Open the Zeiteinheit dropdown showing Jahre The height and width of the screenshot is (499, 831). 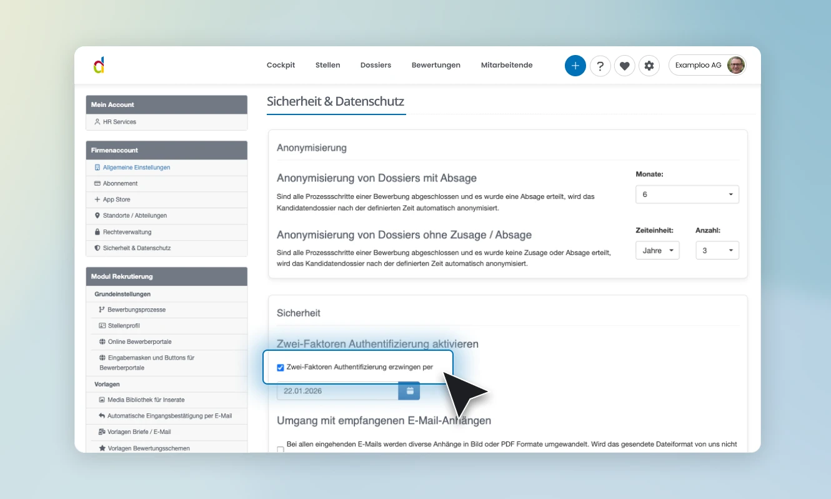(x=657, y=250)
